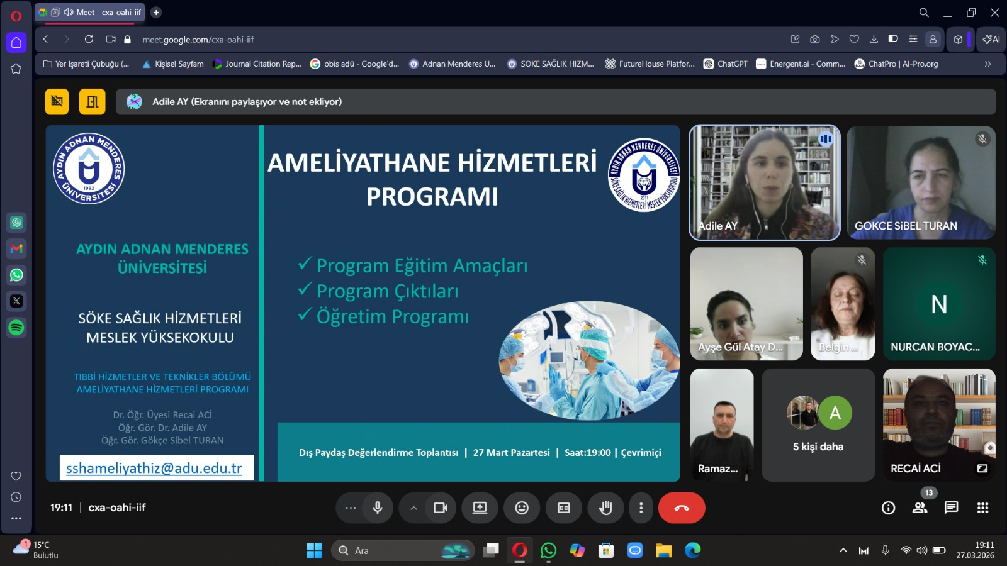Viewport: 1007px width, 566px height.
Task: Expand hidden bookmarks with double chevron
Action: coord(987,64)
